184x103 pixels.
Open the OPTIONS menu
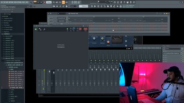[20, 2]
